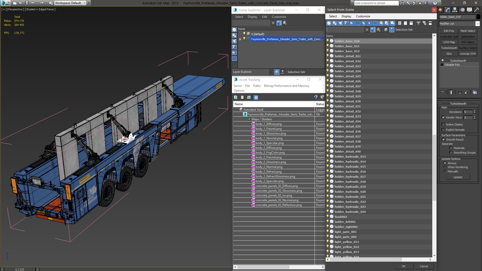Open the Utilities hammer panel tab
The image size is (482, 271).
476,10
